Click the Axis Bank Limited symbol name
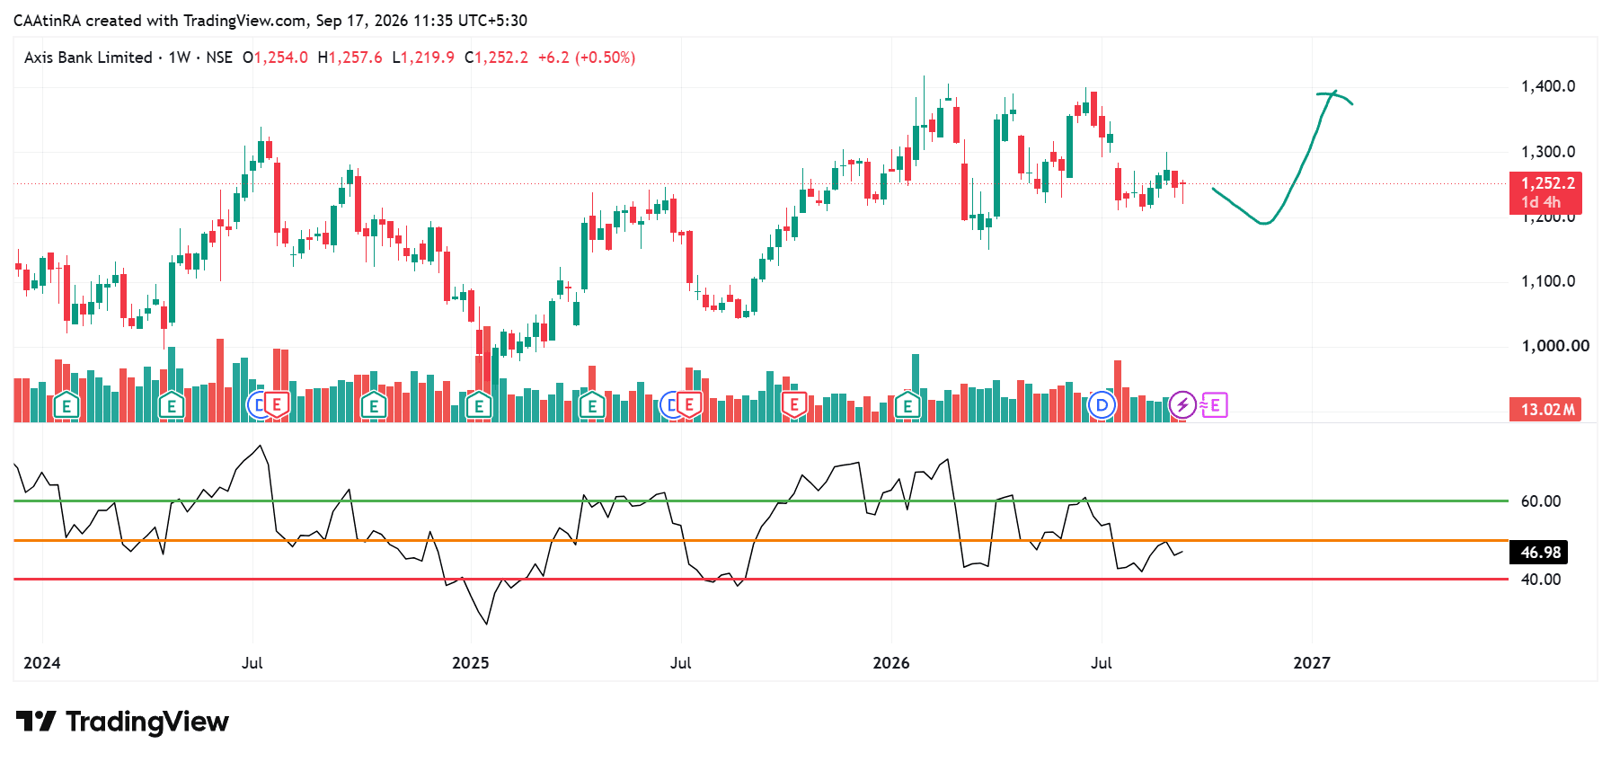The height and width of the screenshot is (762, 1611). [88, 58]
